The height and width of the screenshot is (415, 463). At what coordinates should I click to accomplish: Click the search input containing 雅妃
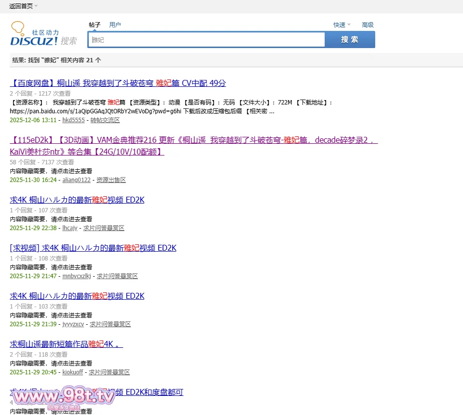[206, 39]
